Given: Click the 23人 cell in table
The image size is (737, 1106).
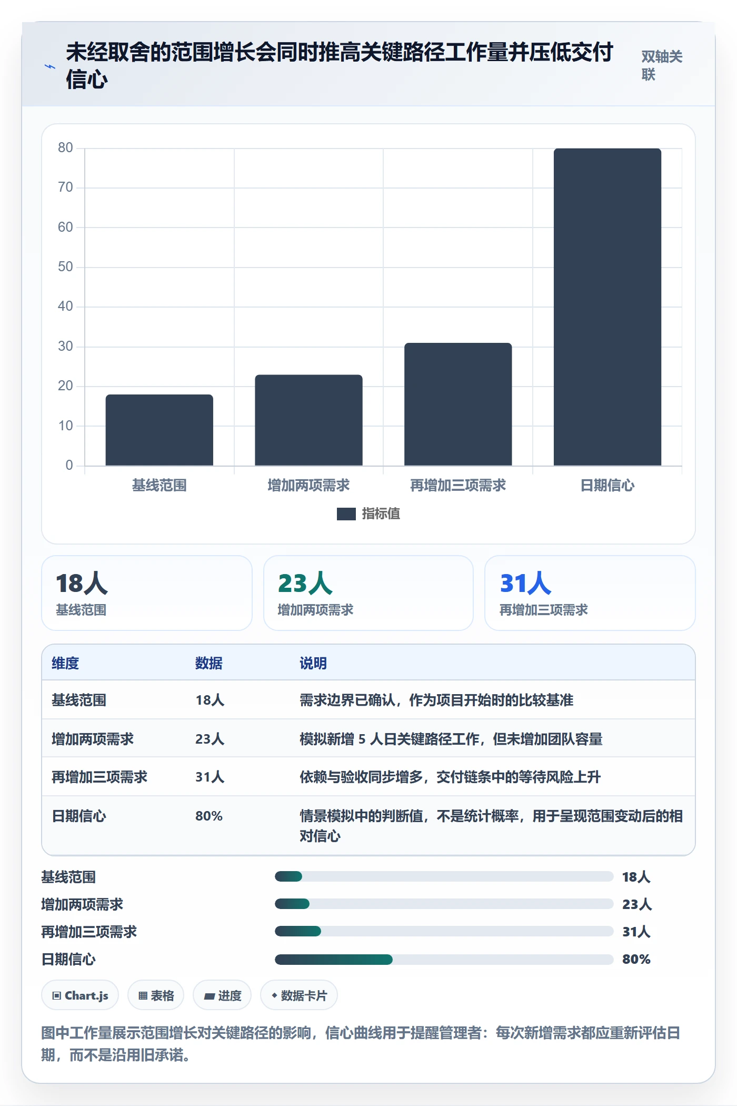Looking at the screenshot, I should 210,739.
